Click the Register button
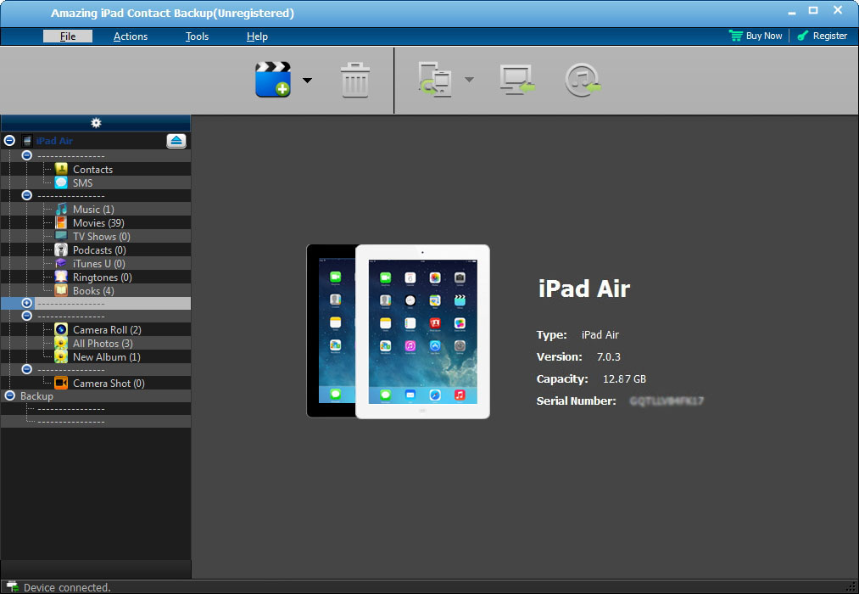The height and width of the screenshot is (594, 859). (x=823, y=36)
